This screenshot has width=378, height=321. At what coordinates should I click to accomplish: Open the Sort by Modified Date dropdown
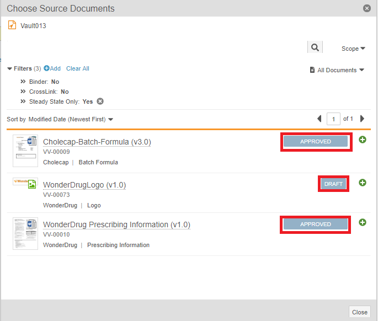[x=70, y=119]
